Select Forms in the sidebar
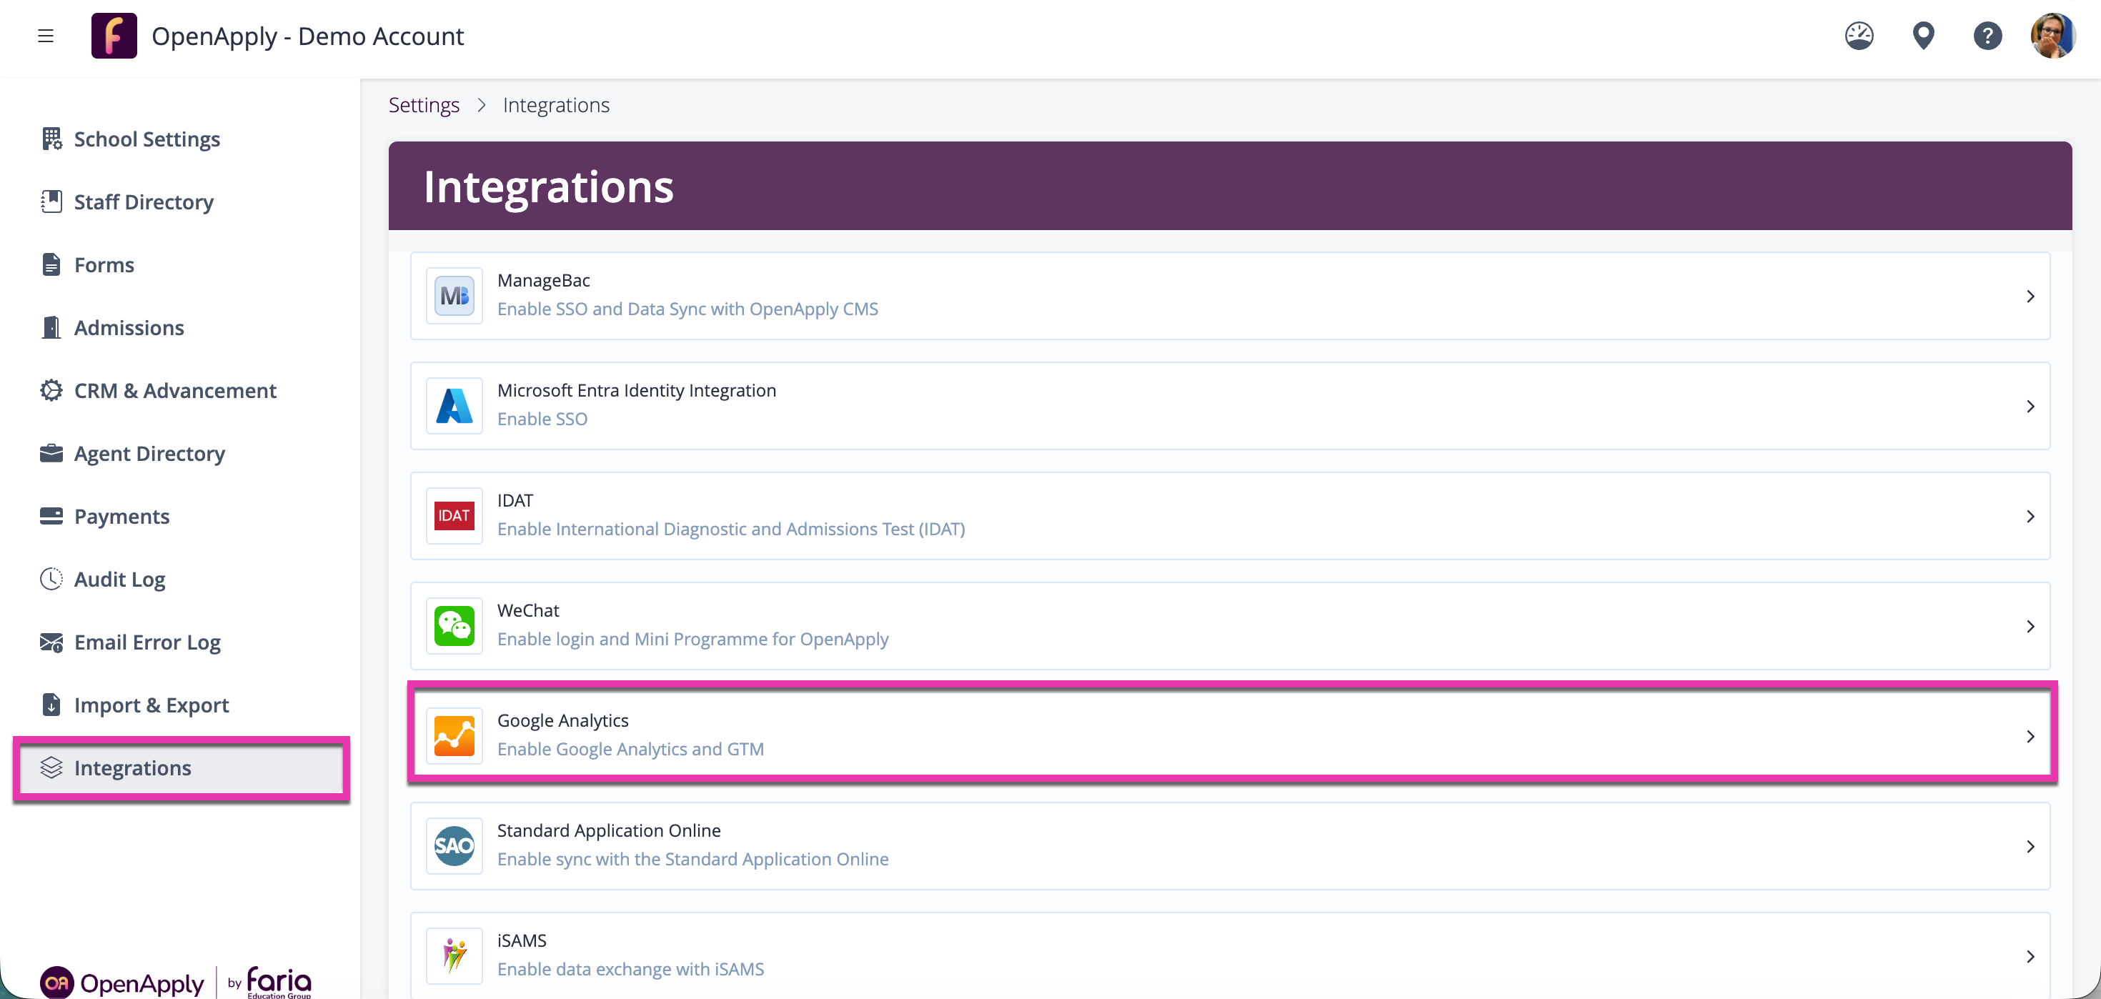The width and height of the screenshot is (2101, 999). click(x=104, y=264)
